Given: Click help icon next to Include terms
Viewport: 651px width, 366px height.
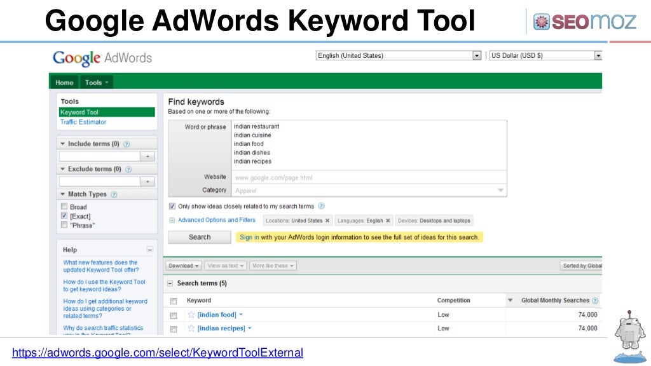Looking at the screenshot, I should point(127,144).
